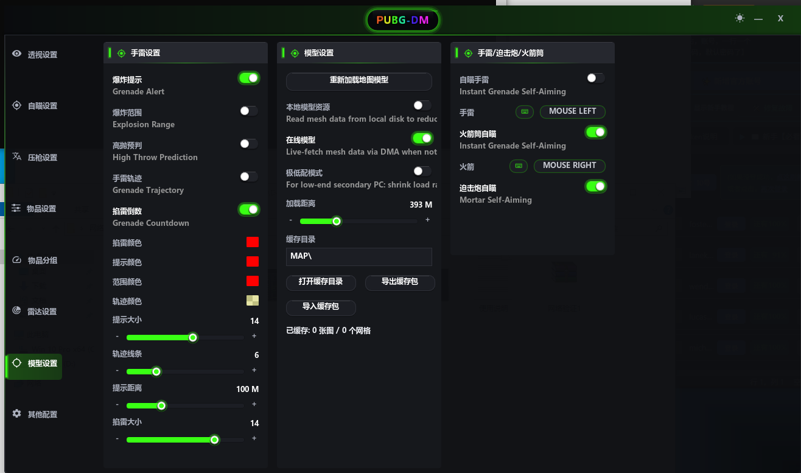
Task: Open the 透视设置 tab
Action: [34, 54]
